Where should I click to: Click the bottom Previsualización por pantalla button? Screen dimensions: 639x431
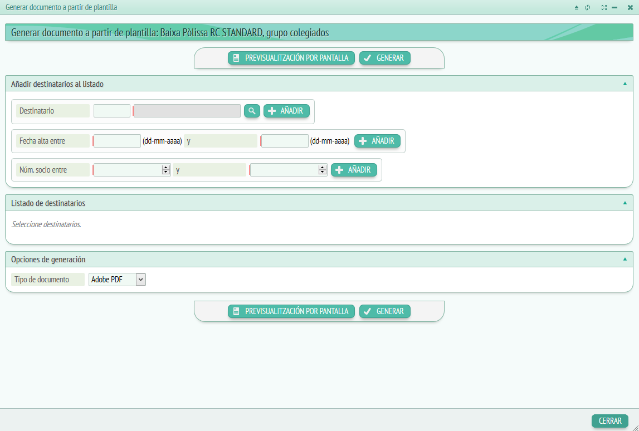point(291,311)
